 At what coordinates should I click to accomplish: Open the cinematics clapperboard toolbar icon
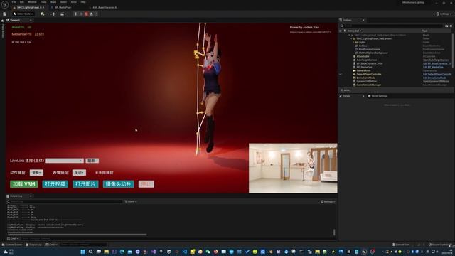63,14
